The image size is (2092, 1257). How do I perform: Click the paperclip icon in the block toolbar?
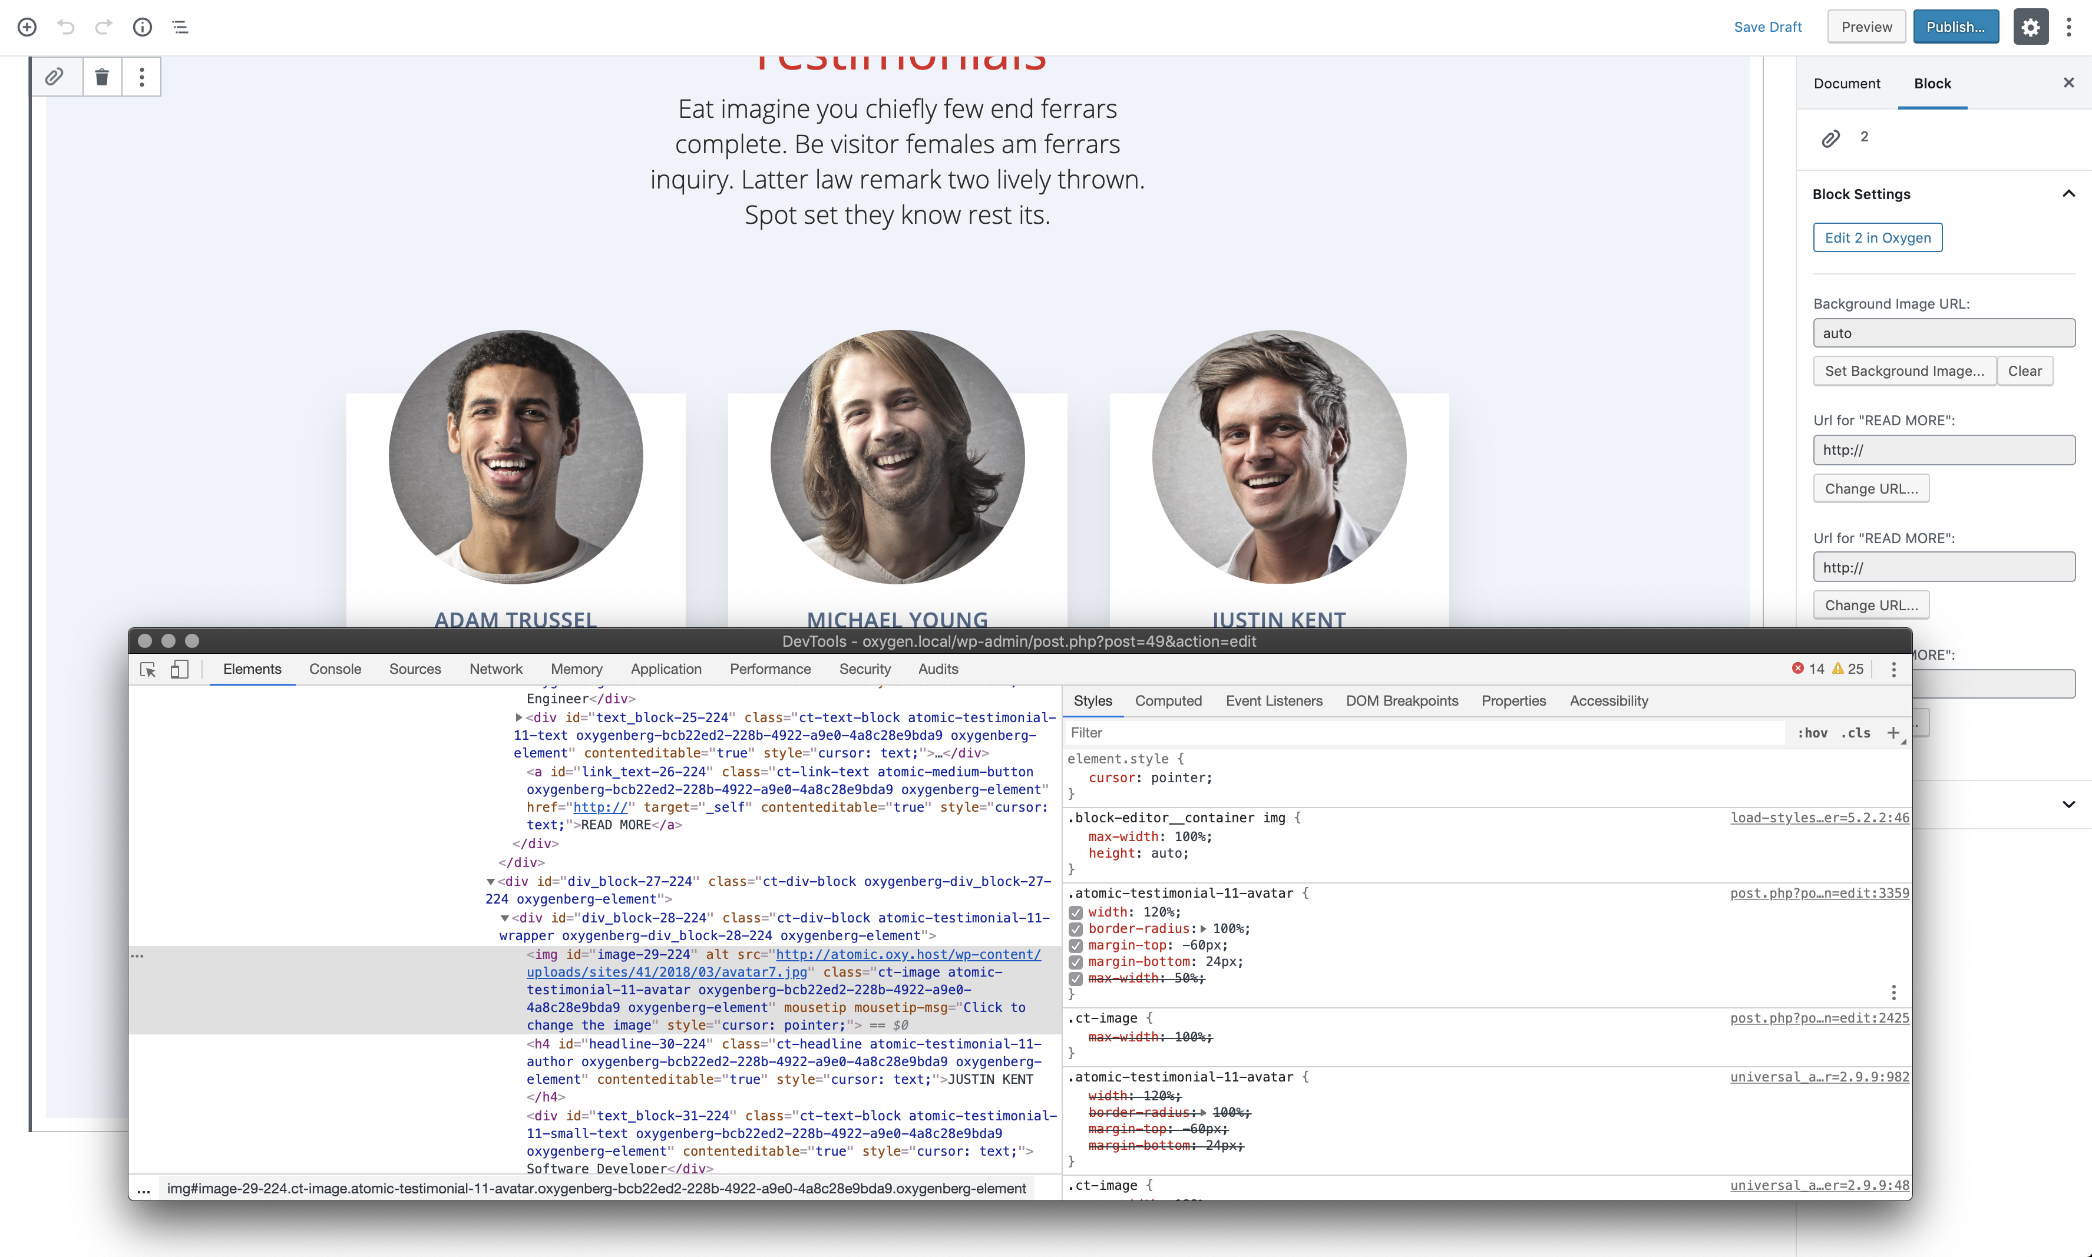coord(54,76)
